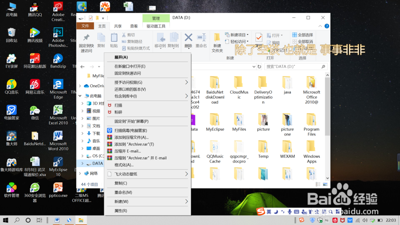Open the WEXAM folder

click(x=287, y=149)
